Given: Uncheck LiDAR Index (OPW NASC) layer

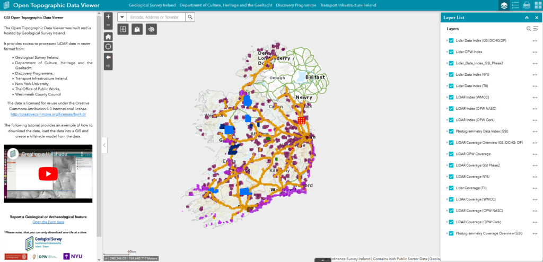Looking at the screenshot, I should tap(451, 109).
